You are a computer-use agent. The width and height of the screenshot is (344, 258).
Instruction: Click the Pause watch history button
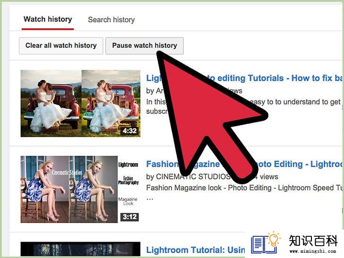[x=145, y=46]
